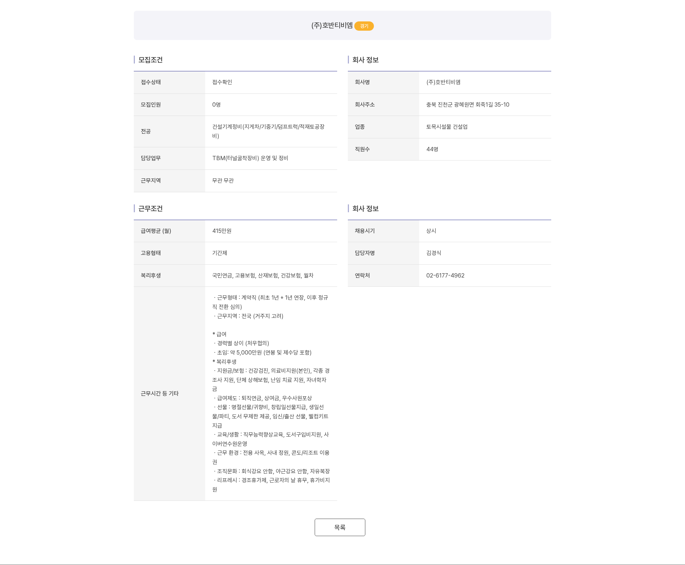Select (주)호반티비엠 value in the 회사명 row
The height and width of the screenshot is (565, 685).
pyautogui.click(x=443, y=82)
